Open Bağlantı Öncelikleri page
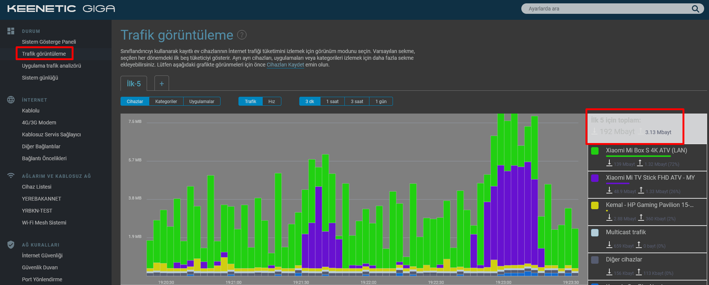Screen dimensions: 709x285 point(44,158)
